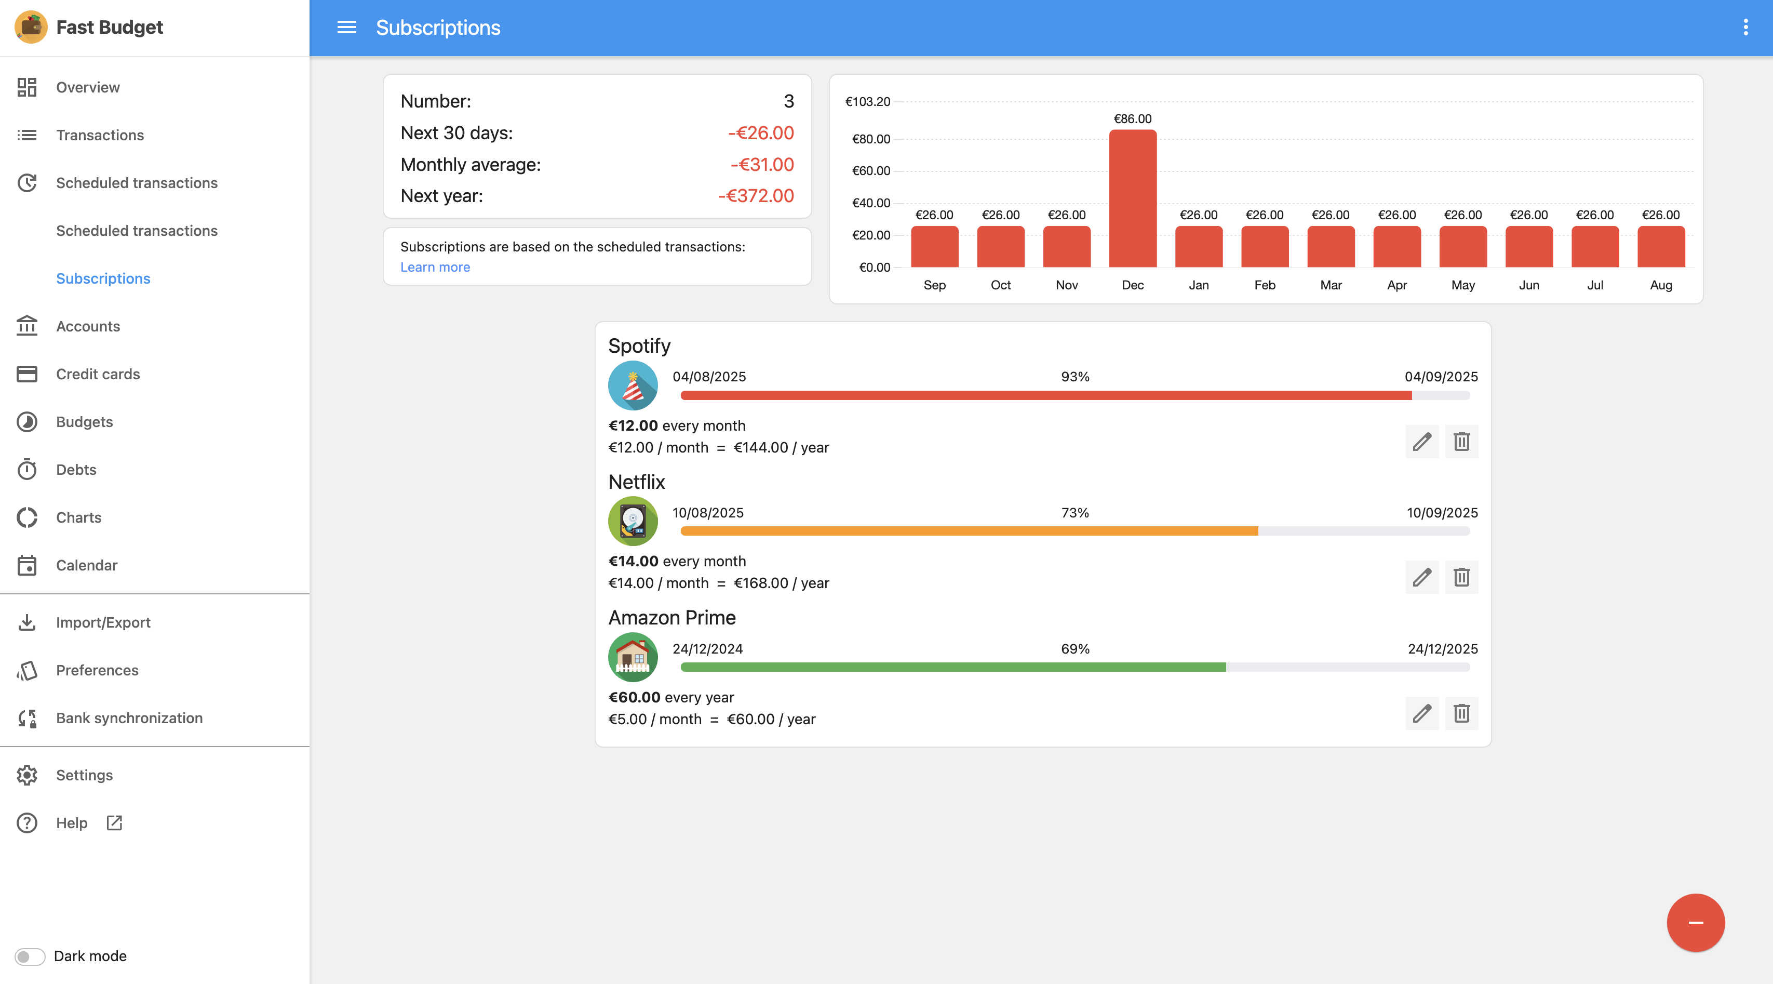Open Overview in the sidebar
Viewport: 1773px width, 984px height.
pos(155,87)
